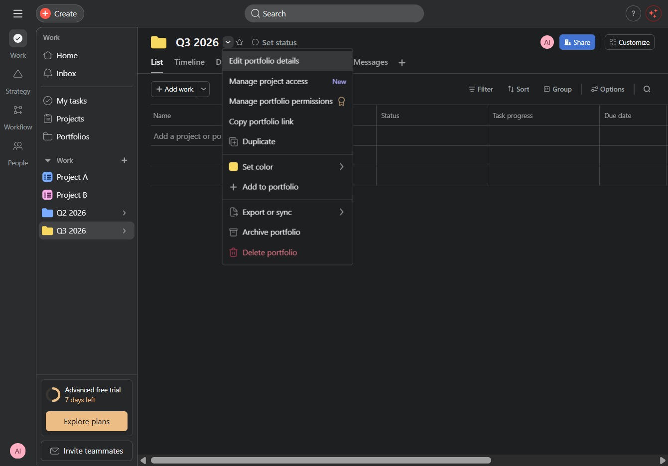668x466 pixels.
Task: Switch to the List tab
Action: [x=157, y=62]
